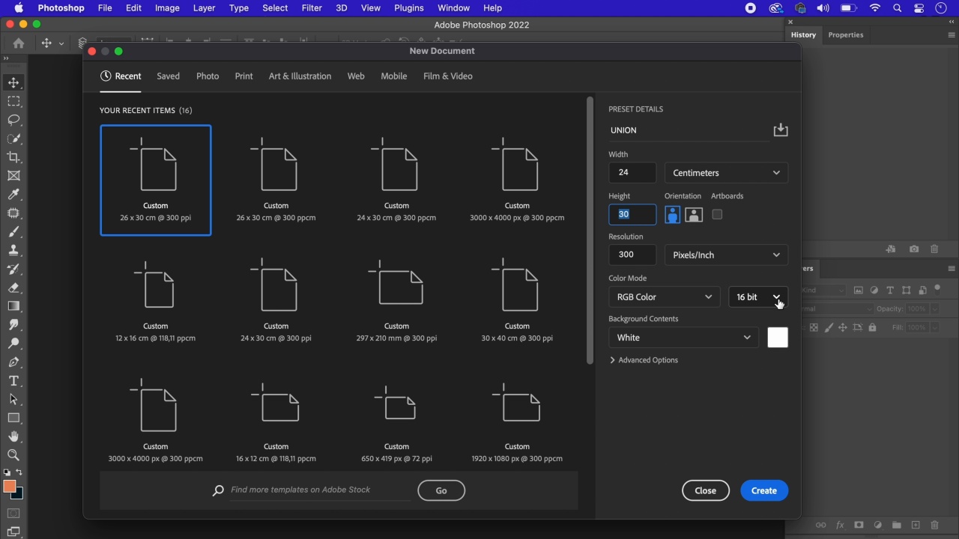
Task: Enable the Artboards checkbox
Action: pyautogui.click(x=717, y=215)
